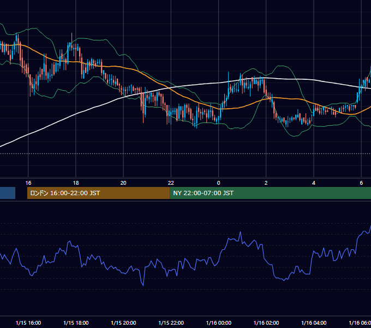
Task: Click the 22 hour label on price chart axis
Action: pyautogui.click(x=171, y=183)
